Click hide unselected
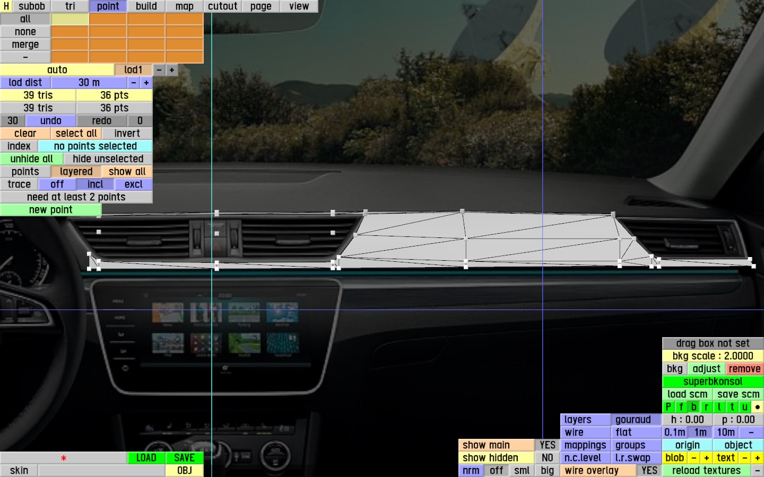The image size is (764, 477). (108, 159)
